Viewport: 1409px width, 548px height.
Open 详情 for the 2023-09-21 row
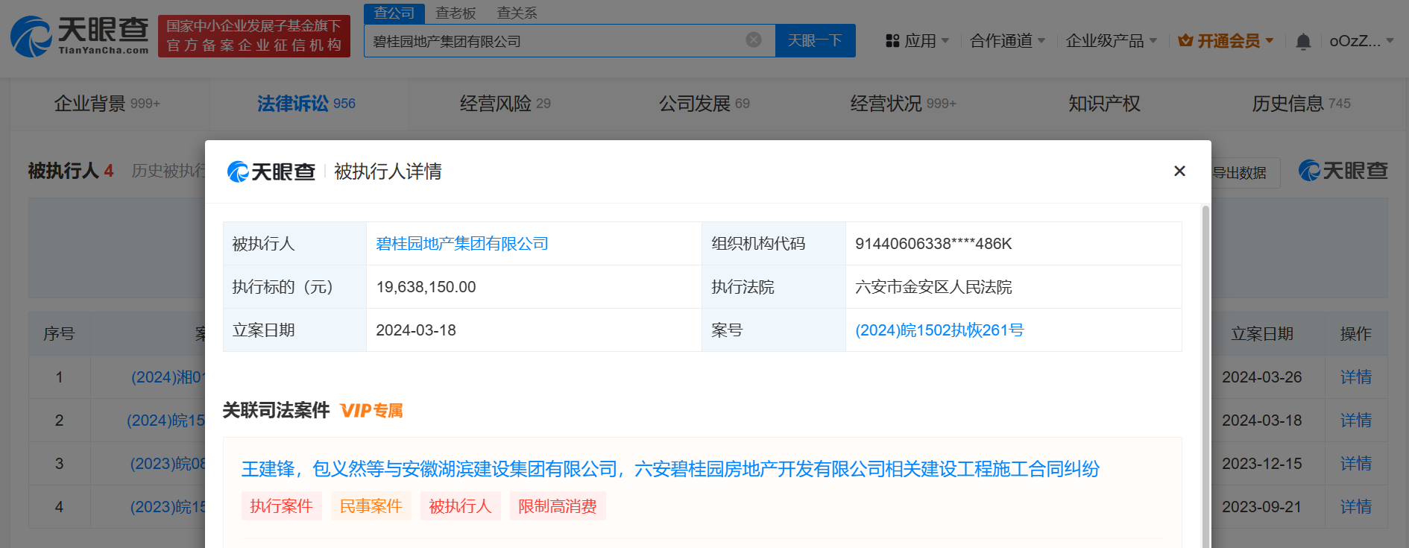tap(1355, 507)
